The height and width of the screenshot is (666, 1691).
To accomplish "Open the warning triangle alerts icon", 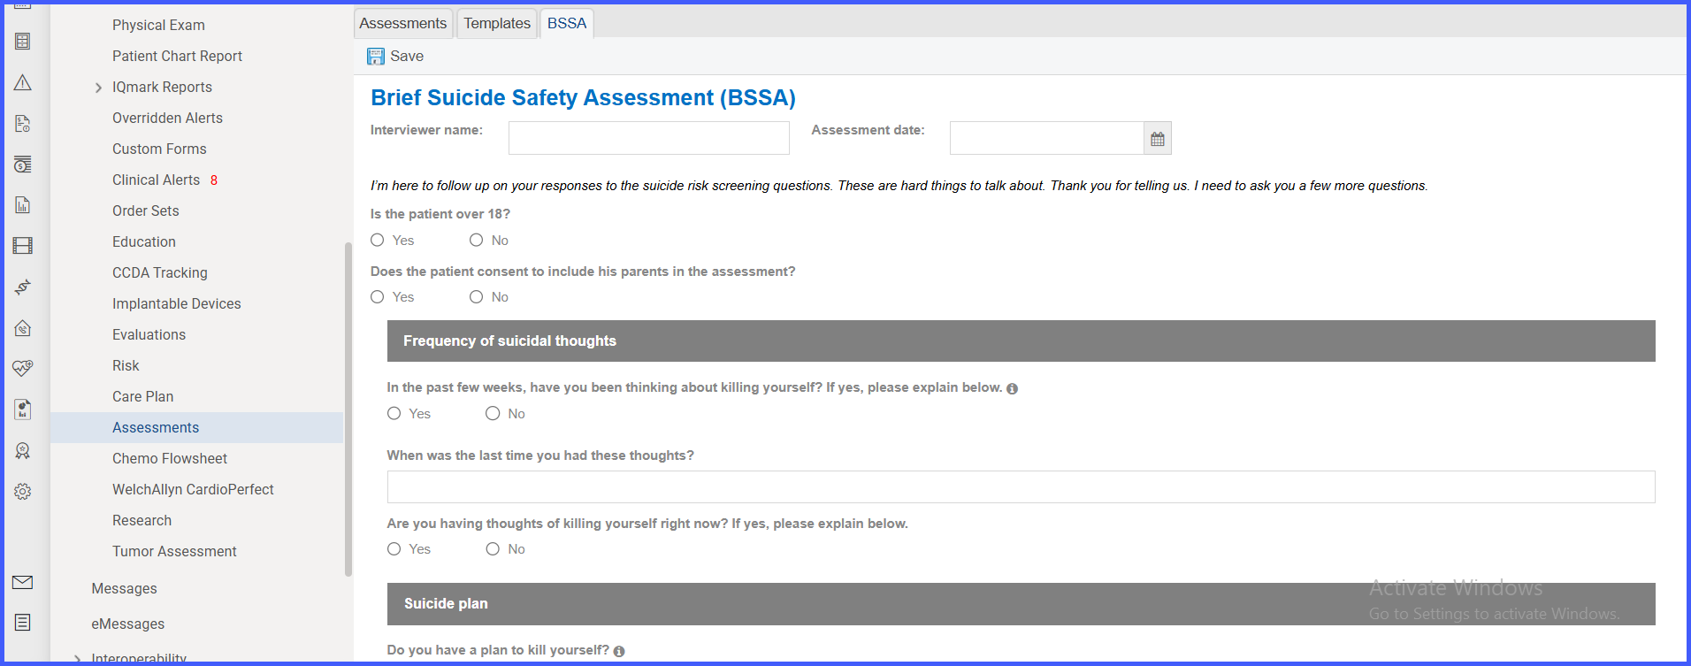I will (23, 82).
